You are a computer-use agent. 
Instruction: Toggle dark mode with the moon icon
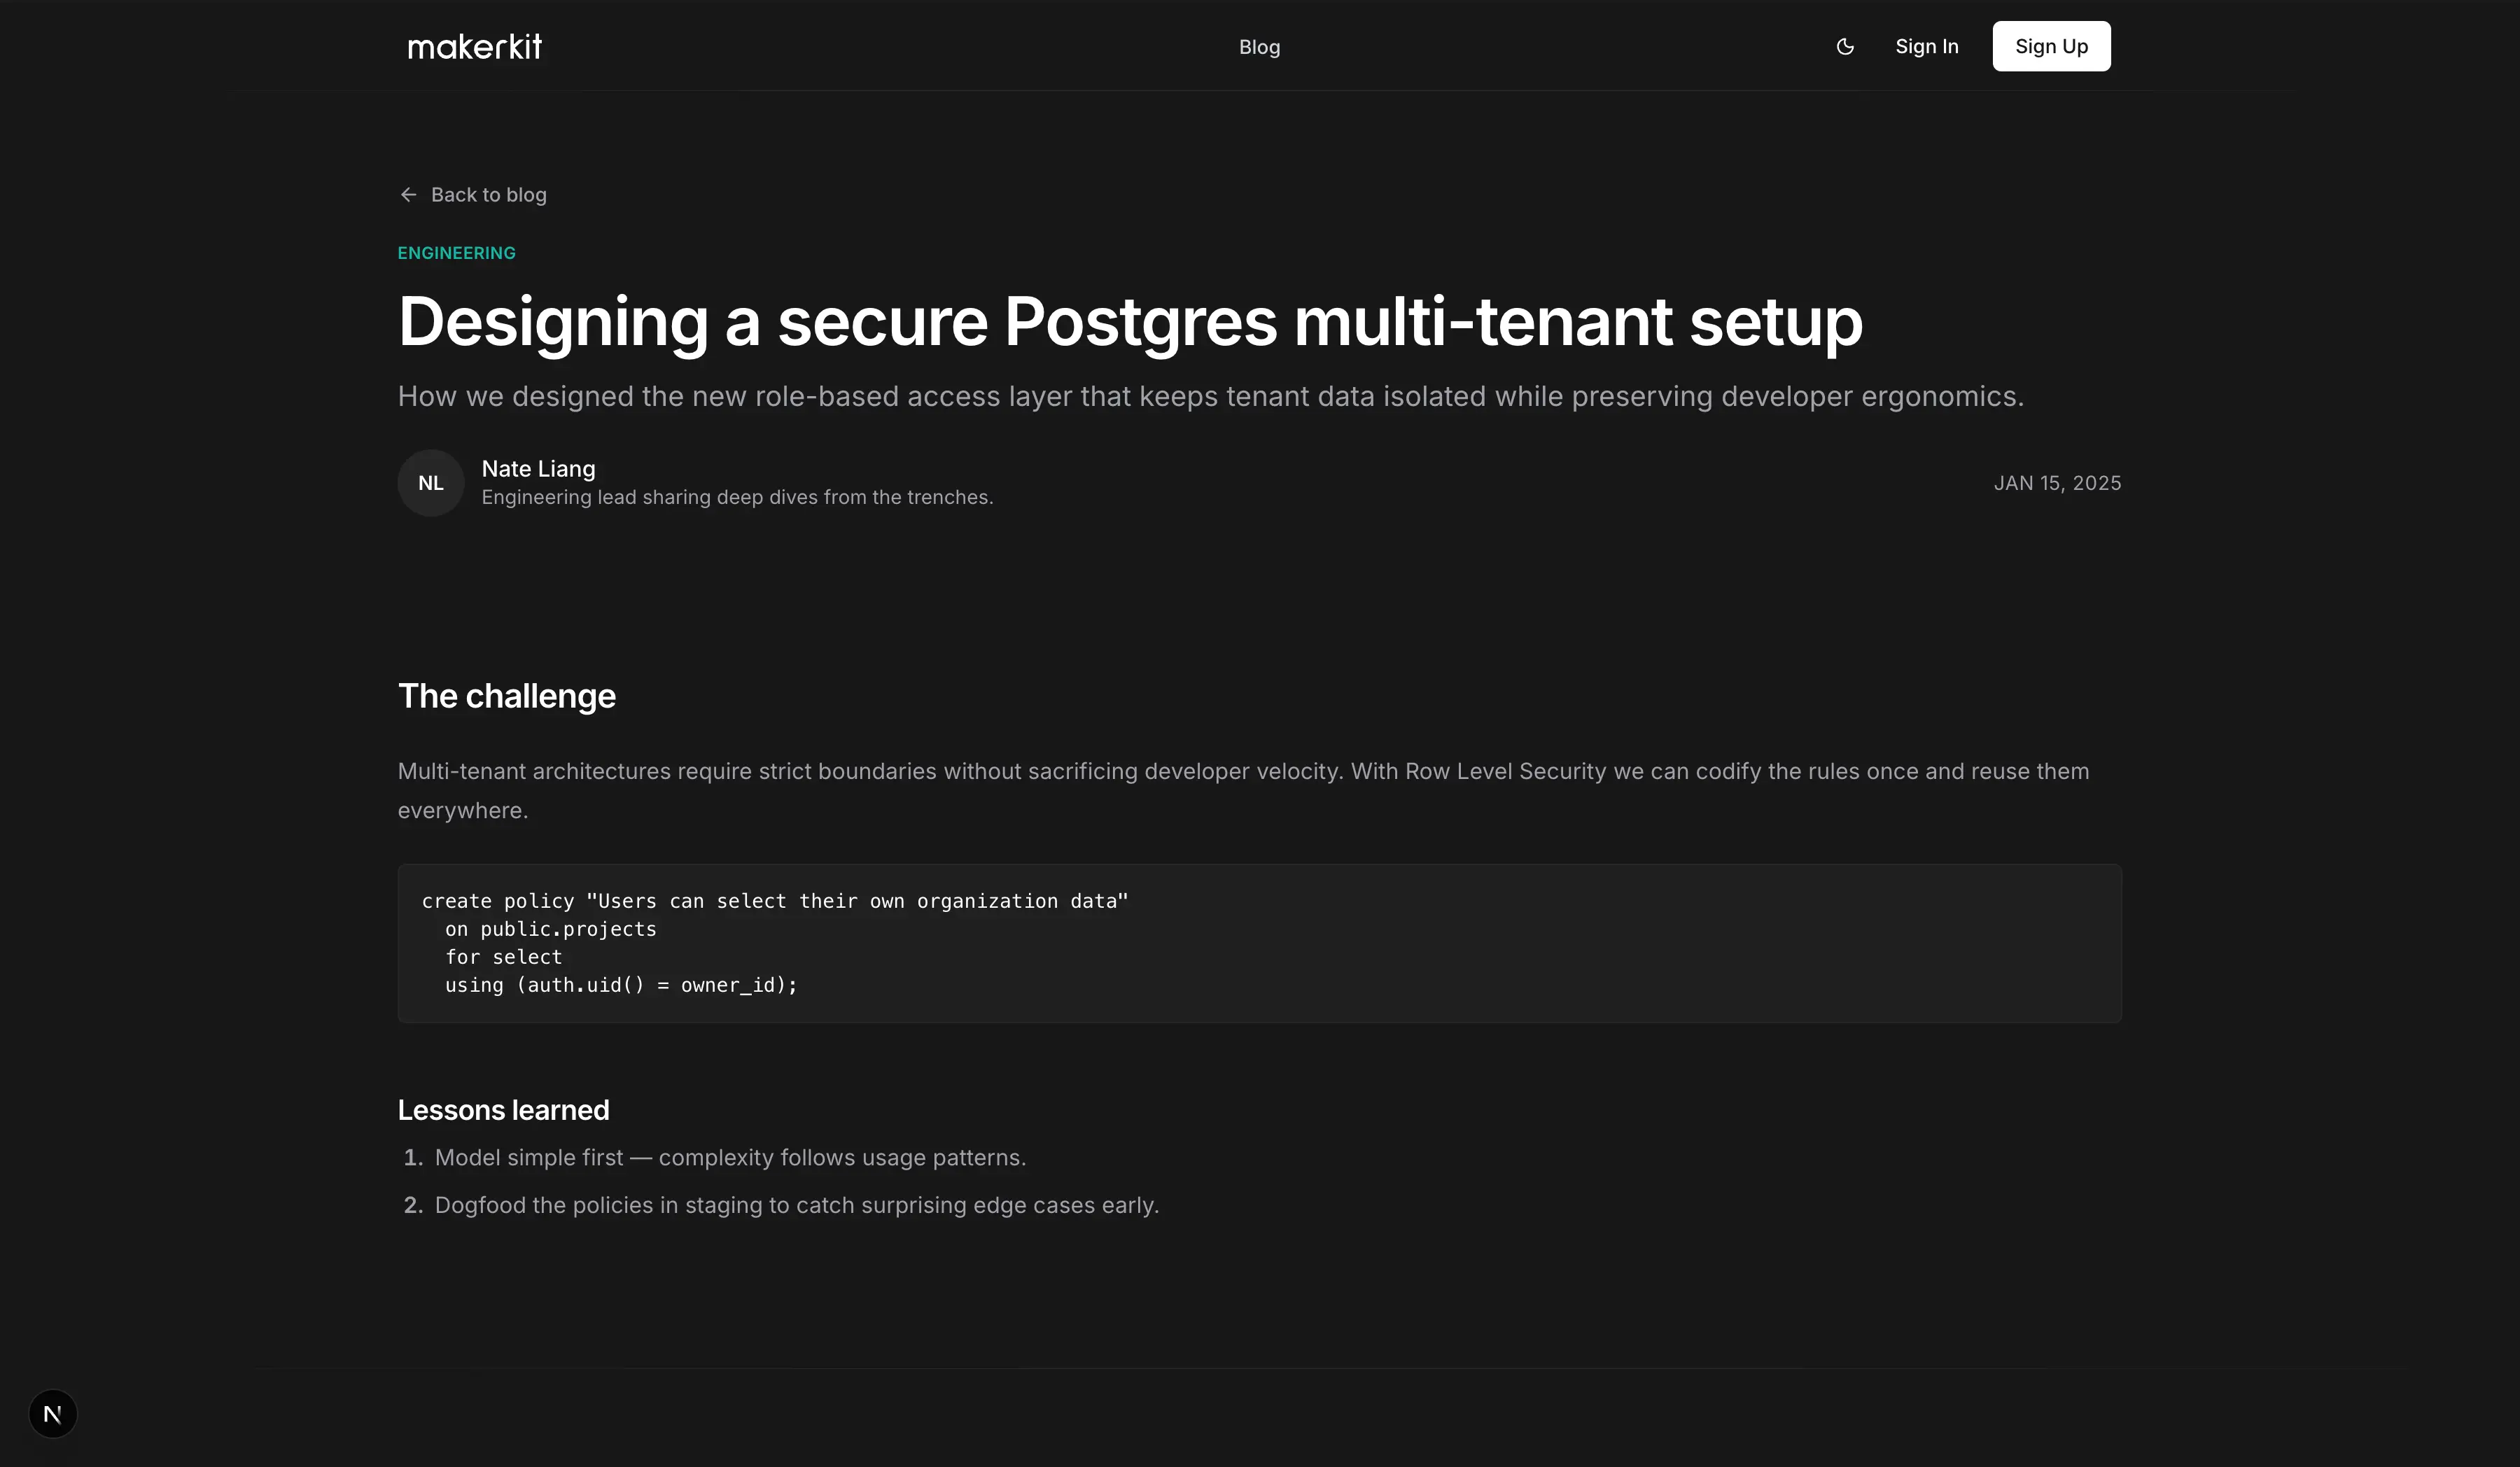click(x=1845, y=46)
